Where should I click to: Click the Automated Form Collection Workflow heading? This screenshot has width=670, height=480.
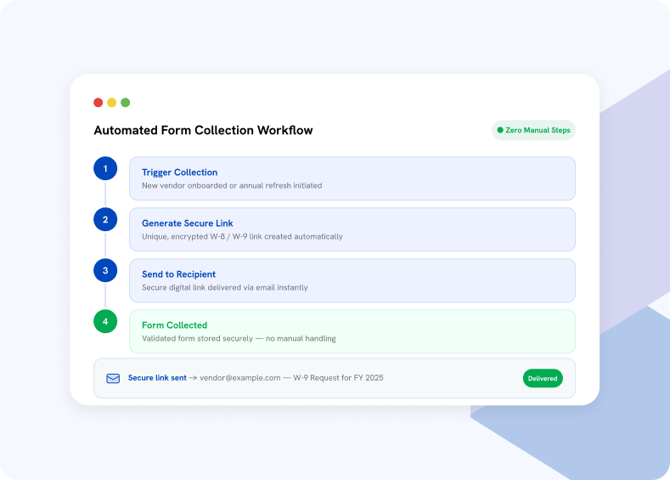point(204,130)
